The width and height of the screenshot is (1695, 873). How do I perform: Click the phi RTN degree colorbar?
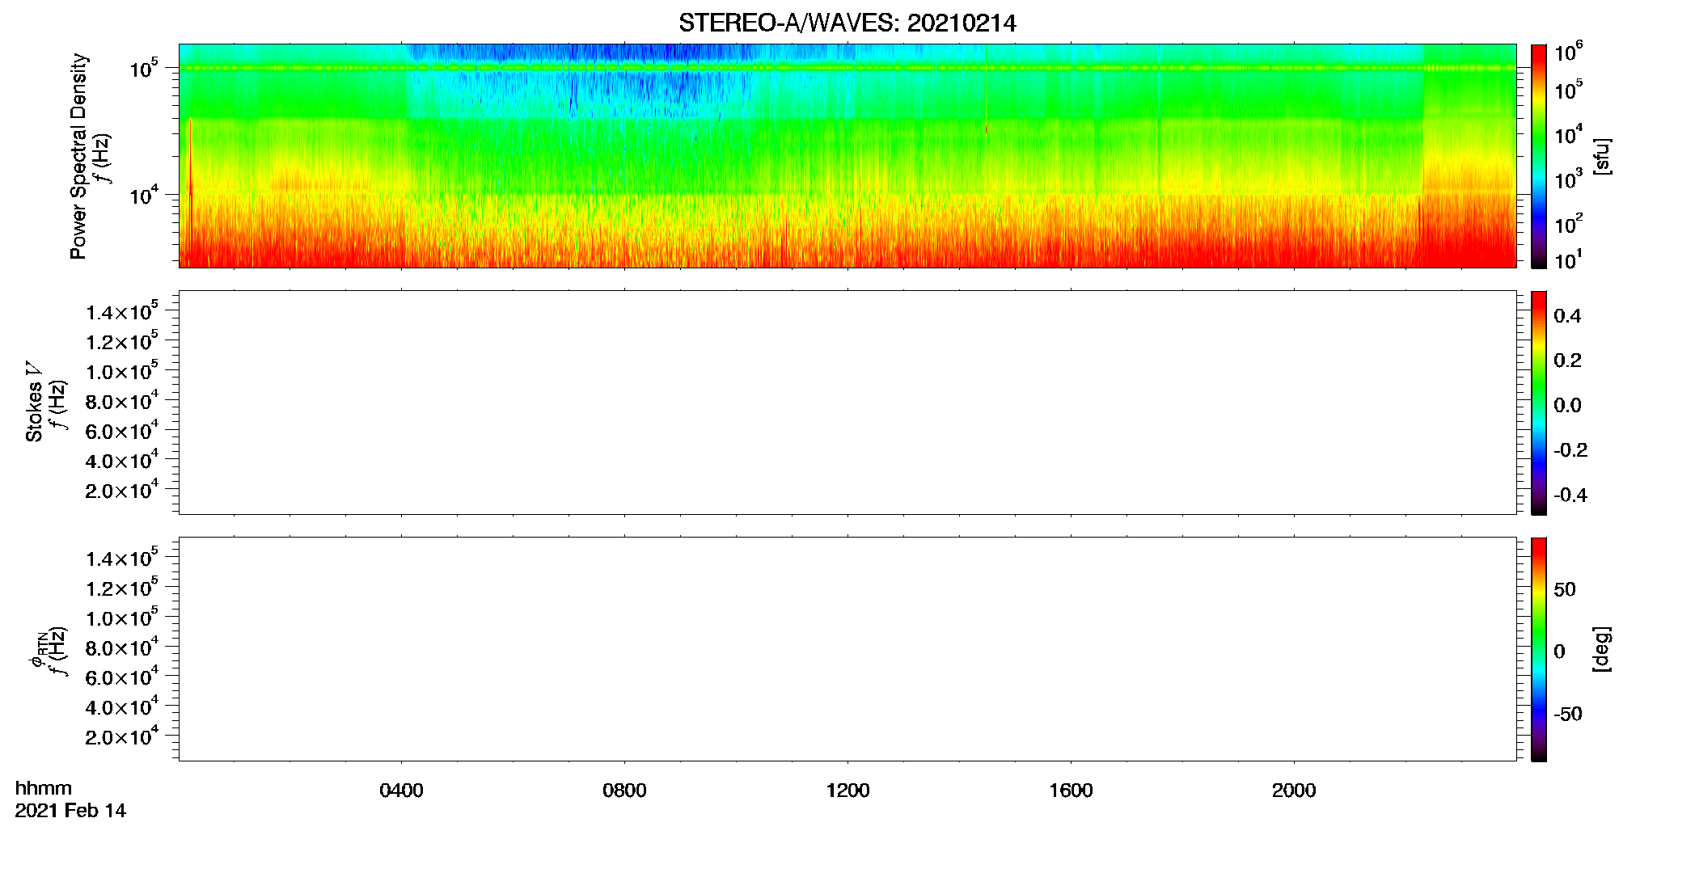1539,649
